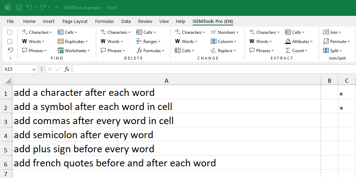Viewport: 356px width, 178px height.
Task: Open Find Characters dropdown
Action: click(x=37, y=32)
